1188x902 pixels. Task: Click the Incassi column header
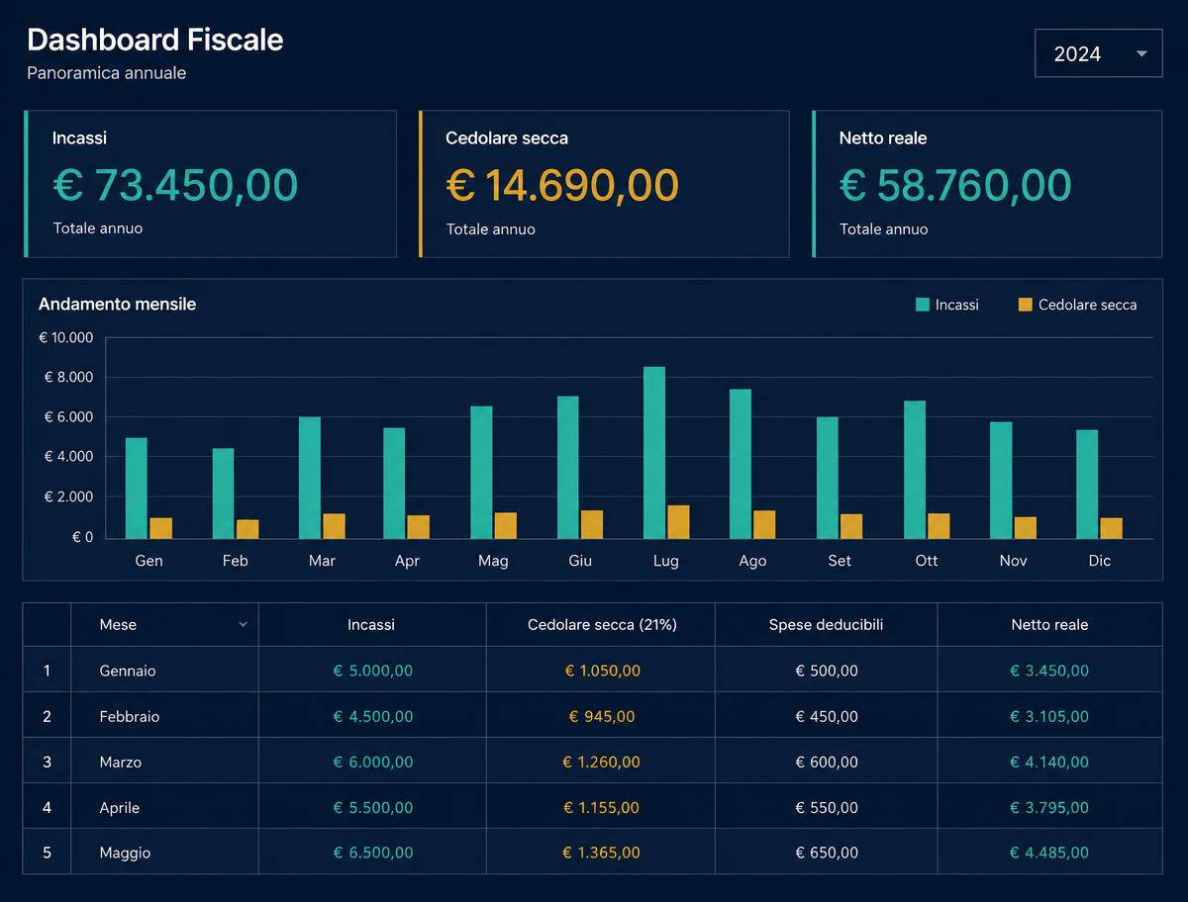click(x=371, y=625)
